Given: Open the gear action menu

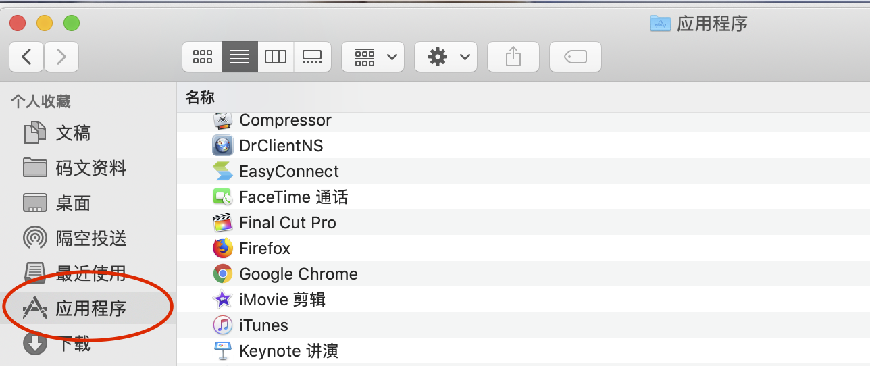Looking at the screenshot, I should [446, 57].
